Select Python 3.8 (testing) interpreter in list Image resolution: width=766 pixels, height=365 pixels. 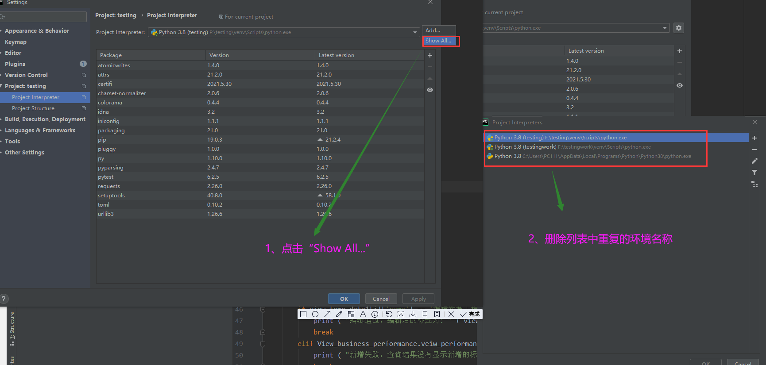[x=616, y=138]
